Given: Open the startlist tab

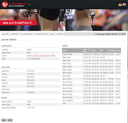Looking at the screenshot, I should pos(15,34).
